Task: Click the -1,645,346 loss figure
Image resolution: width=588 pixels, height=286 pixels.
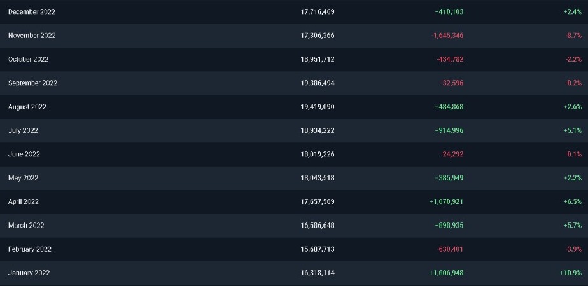Action: tap(447, 36)
